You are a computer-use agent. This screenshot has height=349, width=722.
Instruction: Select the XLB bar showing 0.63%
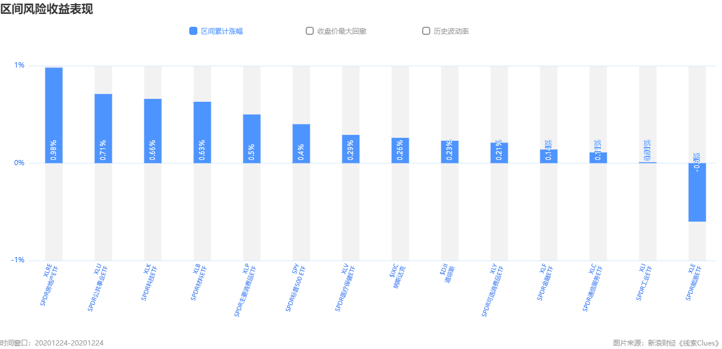[x=202, y=133]
